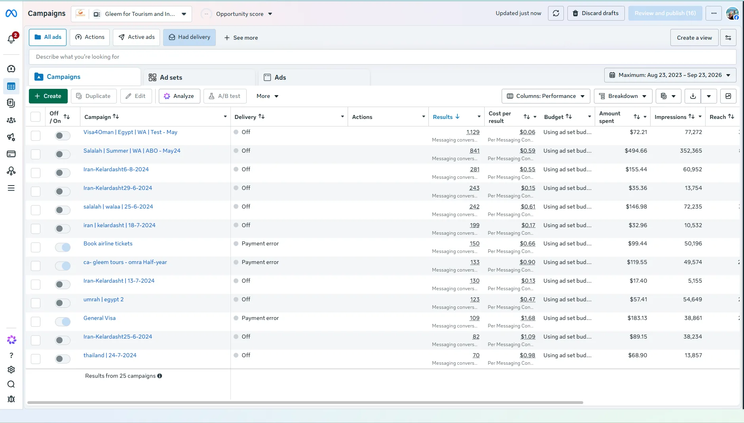Click the green Create button

pos(48,96)
